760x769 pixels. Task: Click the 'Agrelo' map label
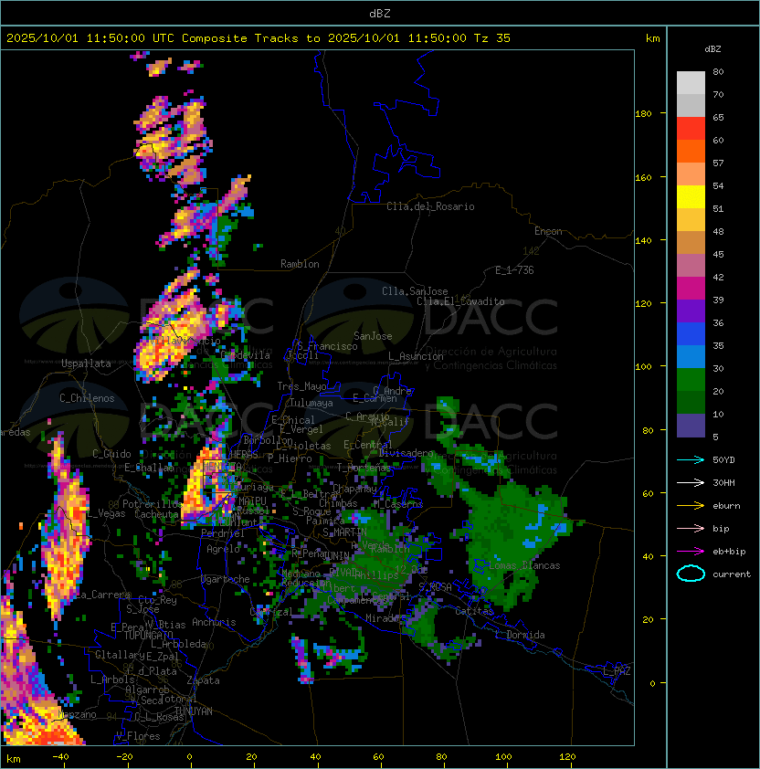(x=223, y=549)
